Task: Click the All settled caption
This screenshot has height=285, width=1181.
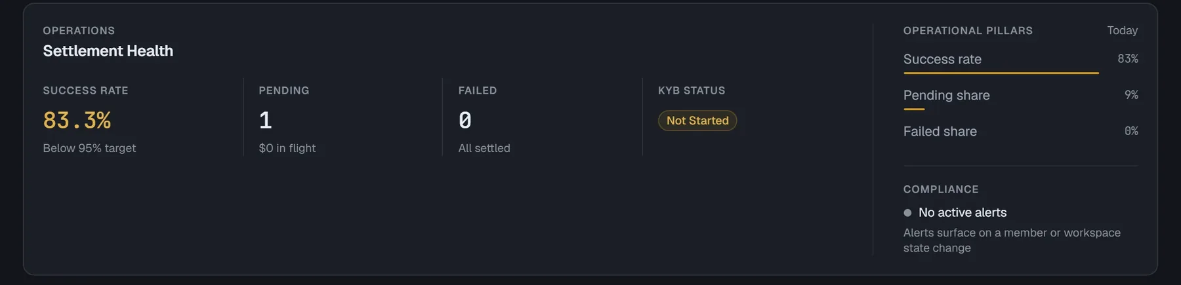Action: coord(484,148)
